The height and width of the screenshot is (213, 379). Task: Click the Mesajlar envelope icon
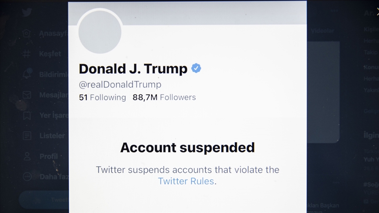(x=27, y=95)
